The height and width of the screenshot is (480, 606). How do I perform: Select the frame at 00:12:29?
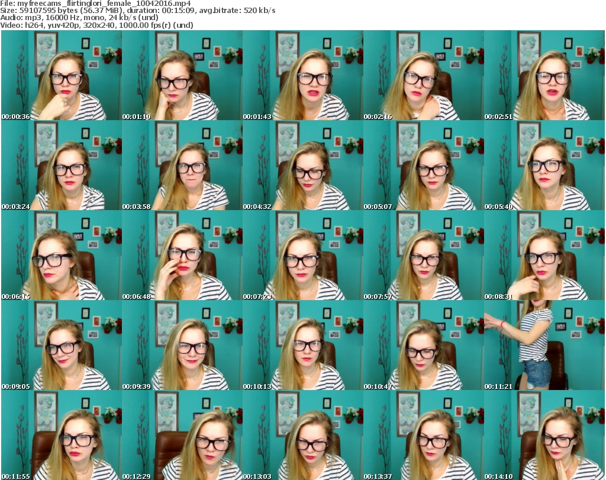pyautogui.click(x=182, y=435)
